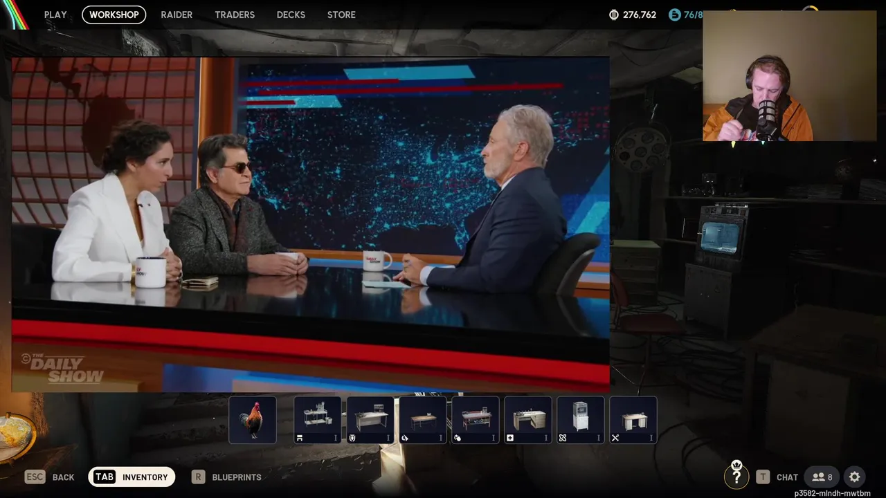Click the coin currency icon beside 276,762
The height and width of the screenshot is (498, 886).
tap(613, 15)
